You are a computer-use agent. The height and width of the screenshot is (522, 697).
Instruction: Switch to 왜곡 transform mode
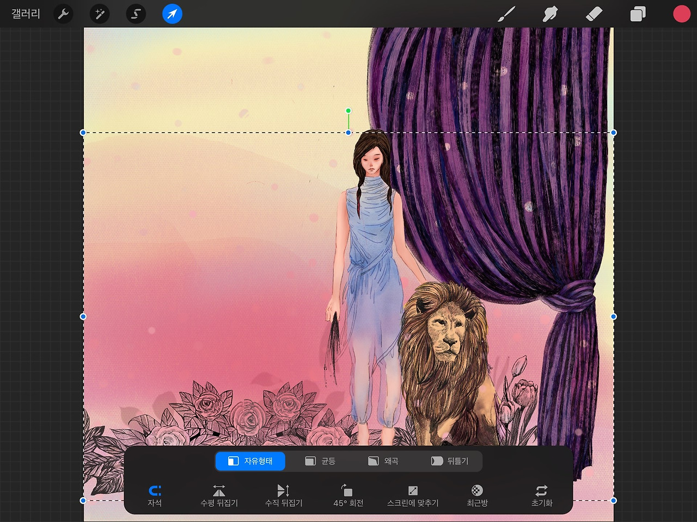(x=383, y=461)
